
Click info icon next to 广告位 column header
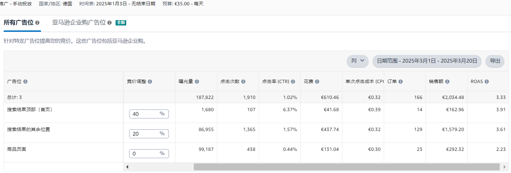point(26,81)
